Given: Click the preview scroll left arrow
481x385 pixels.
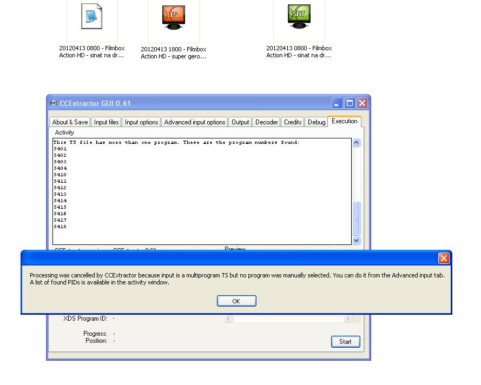Looking at the screenshot, I should point(228,318).
